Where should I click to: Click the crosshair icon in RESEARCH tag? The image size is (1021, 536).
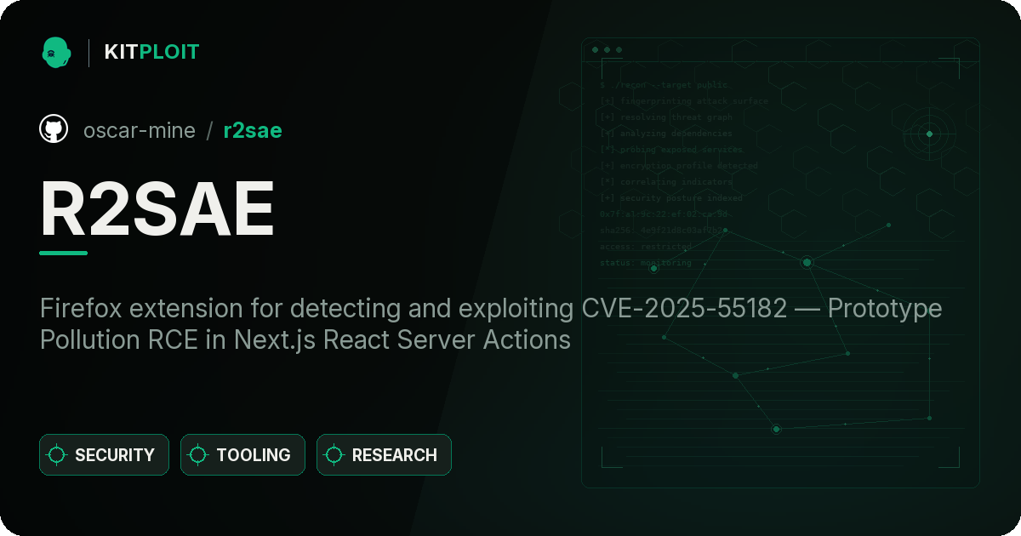pos(334,455)
